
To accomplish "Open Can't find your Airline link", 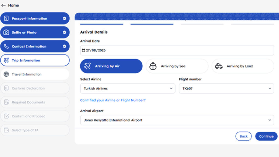I will pos(113,100).
